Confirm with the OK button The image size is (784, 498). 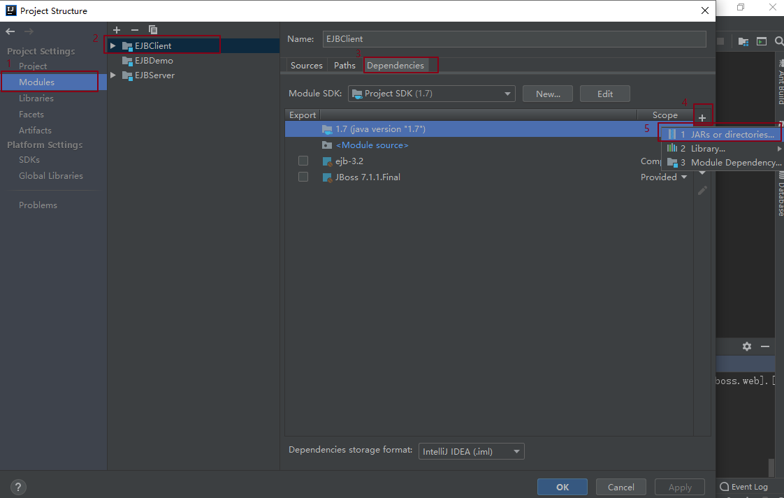tap(562, 487)
